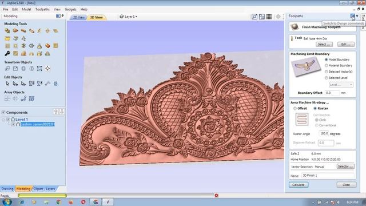Click the tool Edit... button
Viewport: 366px width, 206px height.
pyautogui.click(x=345, y=45)
